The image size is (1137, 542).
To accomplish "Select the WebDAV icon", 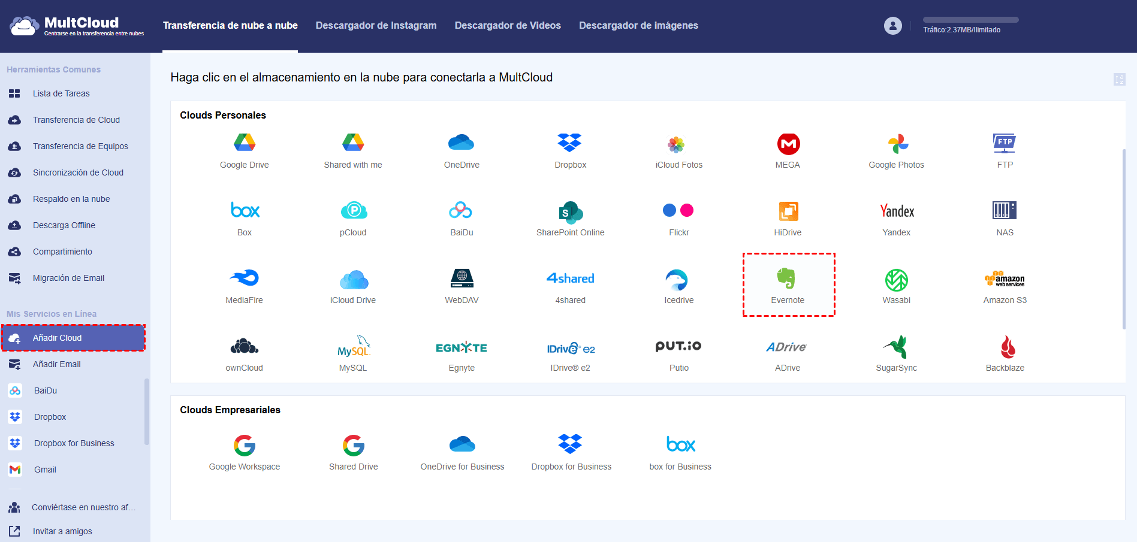I will 462,278.
